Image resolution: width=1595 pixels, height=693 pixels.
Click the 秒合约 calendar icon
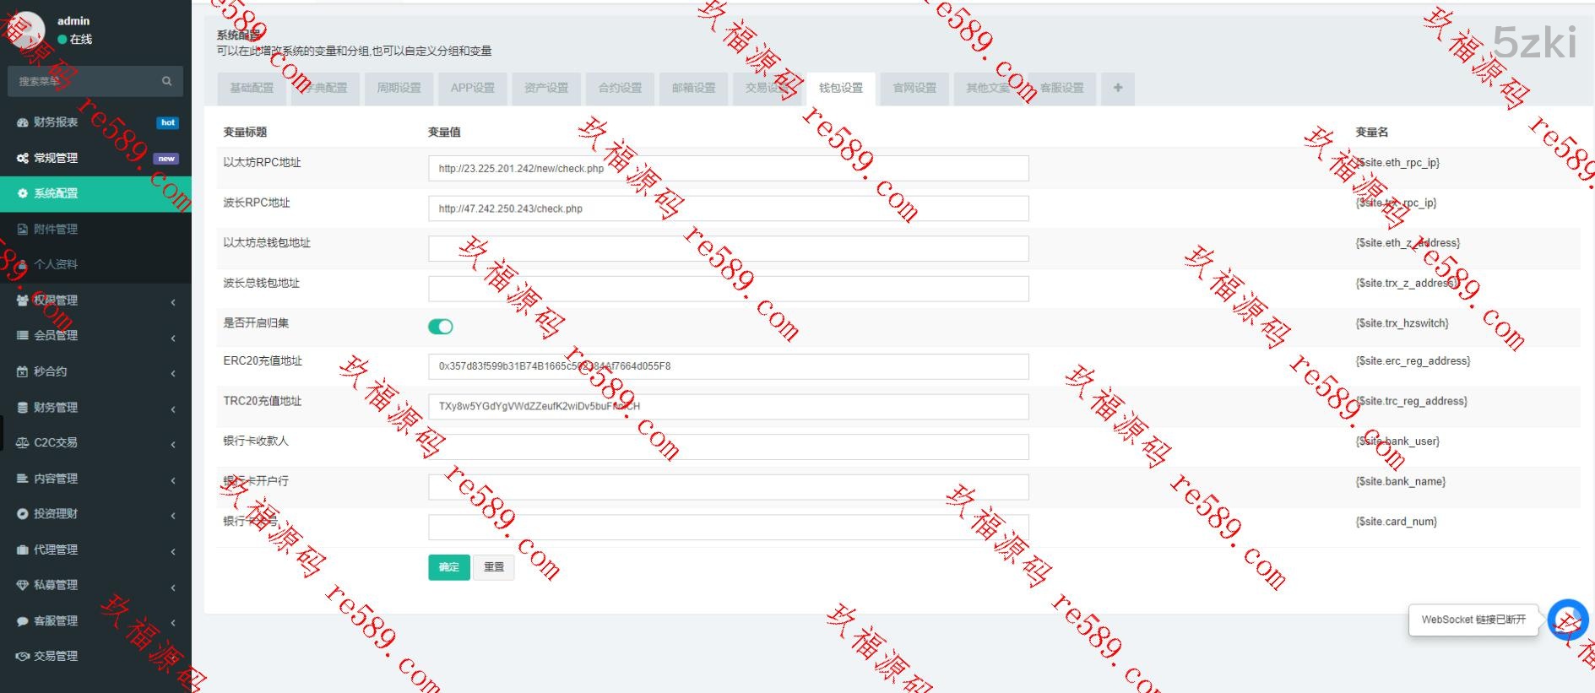click(x=23, y=371)
